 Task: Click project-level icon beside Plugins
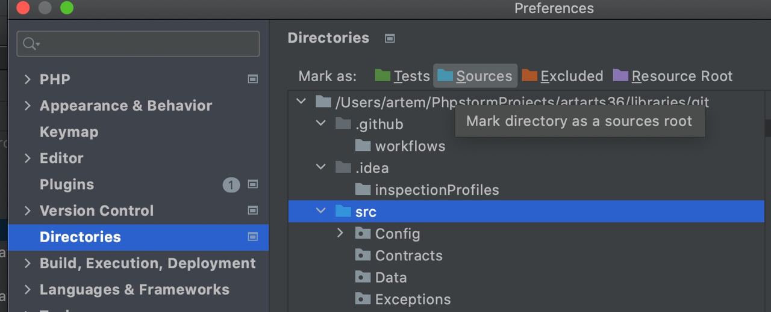pyautogui.click(x=253, y=184)
